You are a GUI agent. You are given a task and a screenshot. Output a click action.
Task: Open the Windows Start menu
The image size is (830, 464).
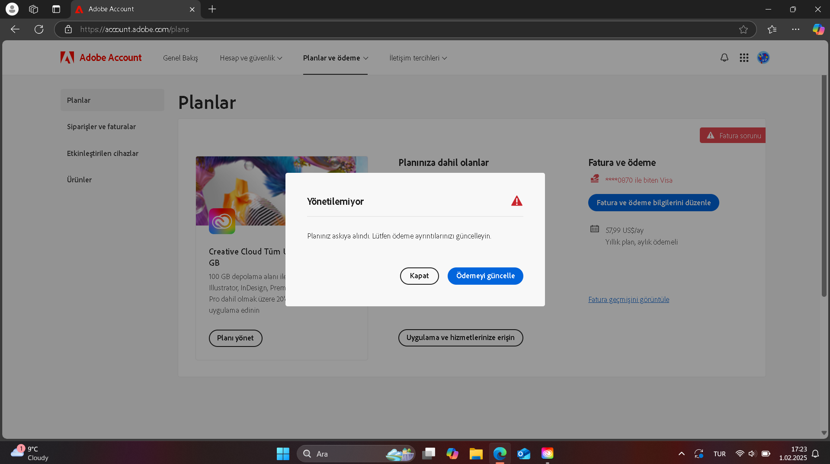283,454
